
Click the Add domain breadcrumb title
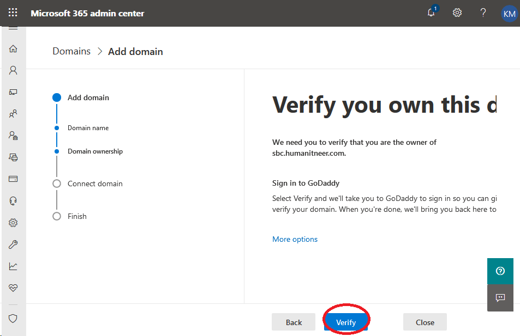click(135, 52)
